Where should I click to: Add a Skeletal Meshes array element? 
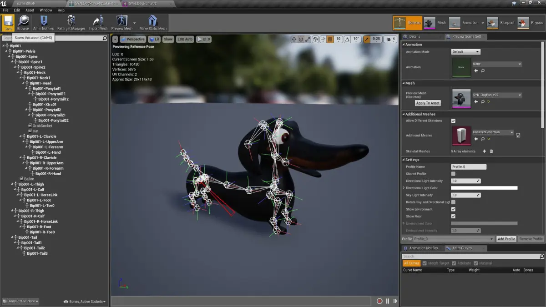click(484, 151)
